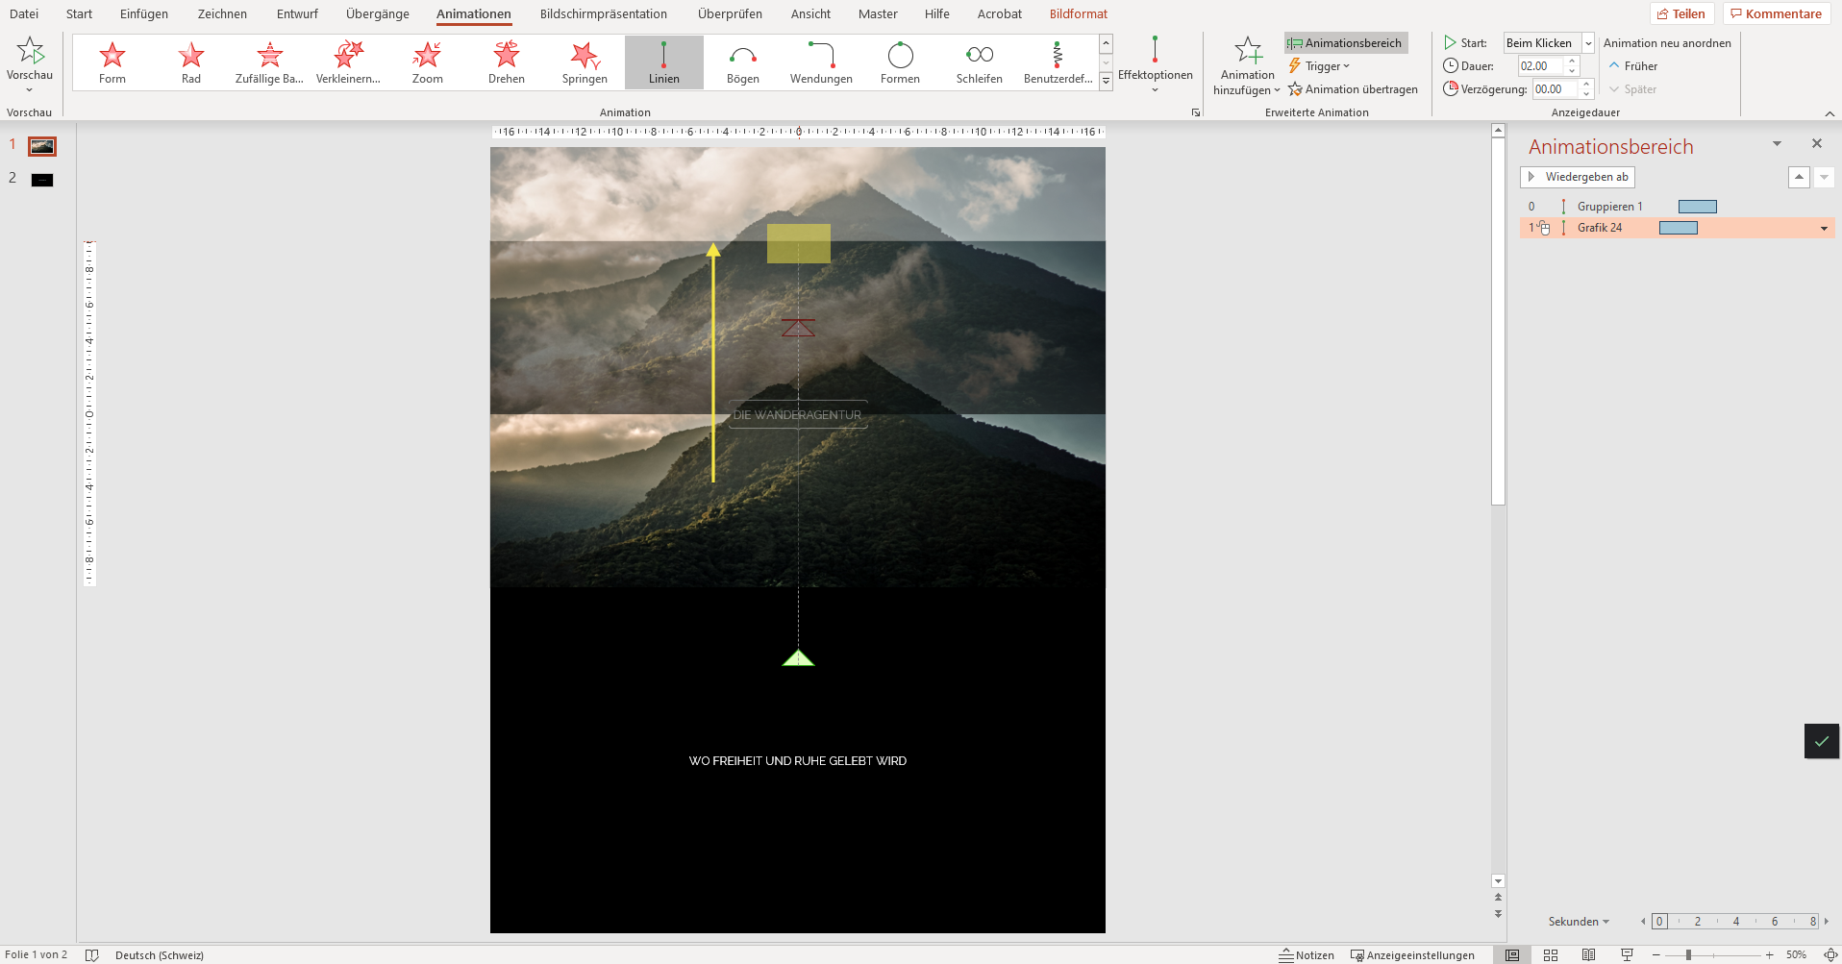Viewport: 1842px width, 964px height.
Task: Open the Start 'Beim Klicken' dropdown
Action: [x=1585, y=42]
